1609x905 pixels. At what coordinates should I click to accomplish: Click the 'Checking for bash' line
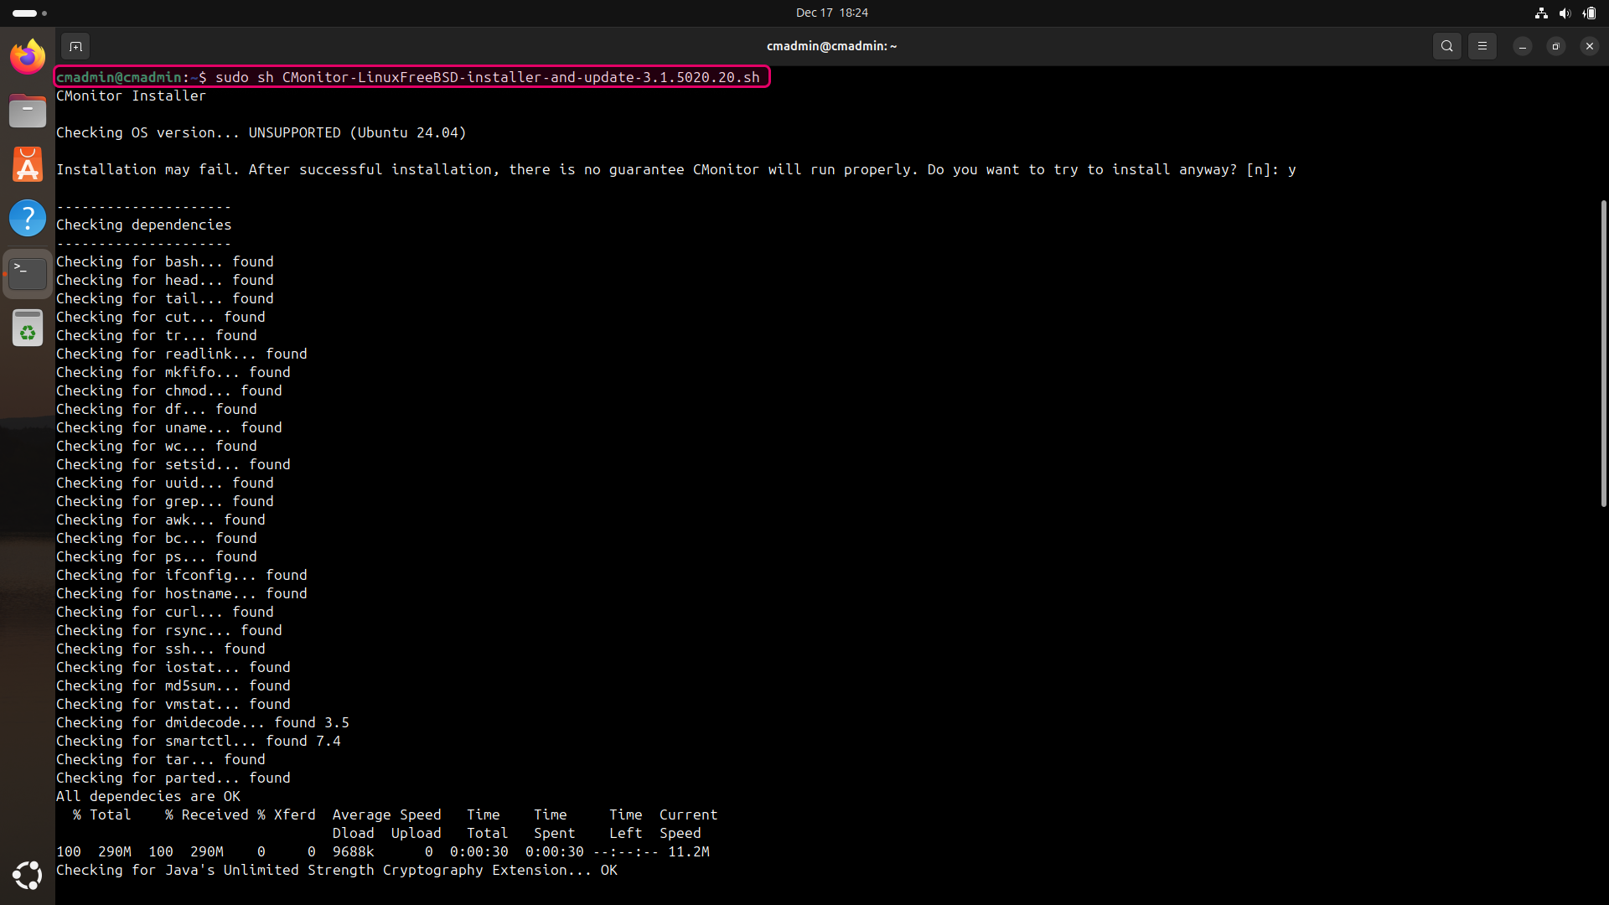[x=164, y=261]
